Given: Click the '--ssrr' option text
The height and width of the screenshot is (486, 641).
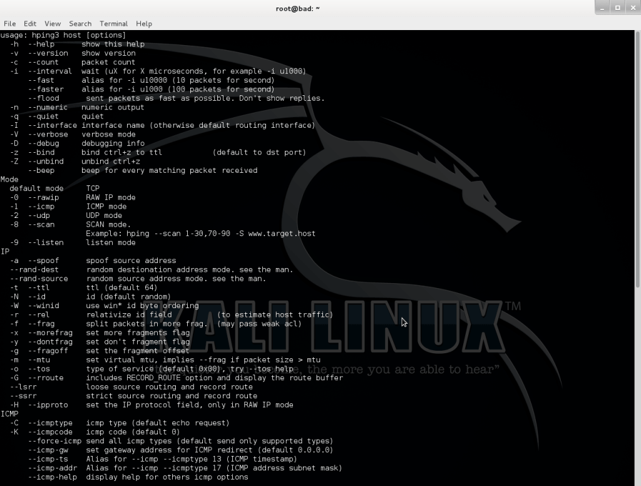Looking at the screenshot, I should click(x=23, y=396).
